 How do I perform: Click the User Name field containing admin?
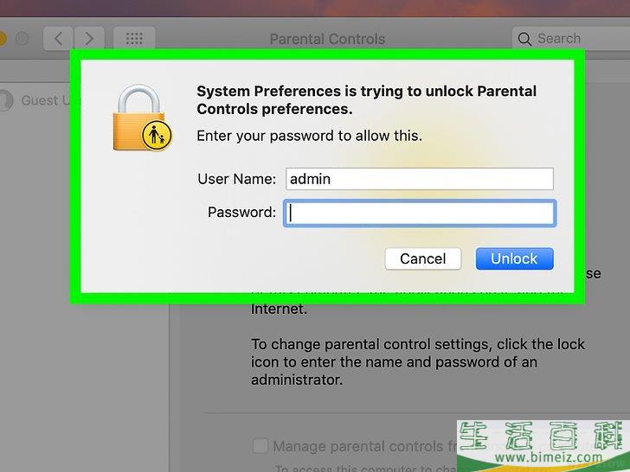coord(420,179)
